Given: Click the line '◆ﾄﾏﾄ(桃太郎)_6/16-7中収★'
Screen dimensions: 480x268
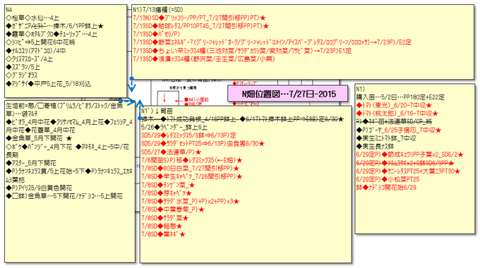Looking at the screenshot, I should pos(397,114).
